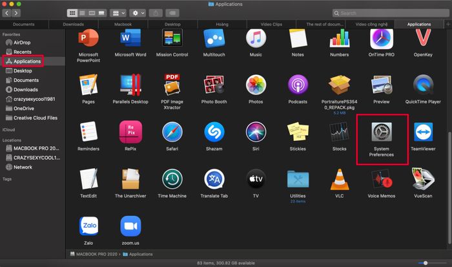Select the Zalo app icon
This screenshot has height=267, width=452.
point(88,226)
